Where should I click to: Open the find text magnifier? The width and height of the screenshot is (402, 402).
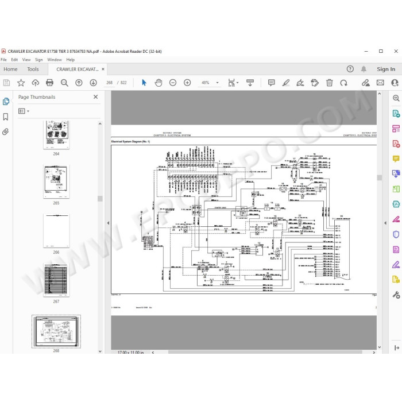coord(64,83)
